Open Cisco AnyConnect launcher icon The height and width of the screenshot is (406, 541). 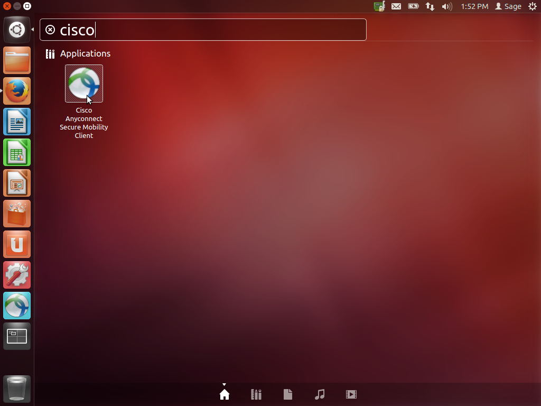click(x=17, y=306)
